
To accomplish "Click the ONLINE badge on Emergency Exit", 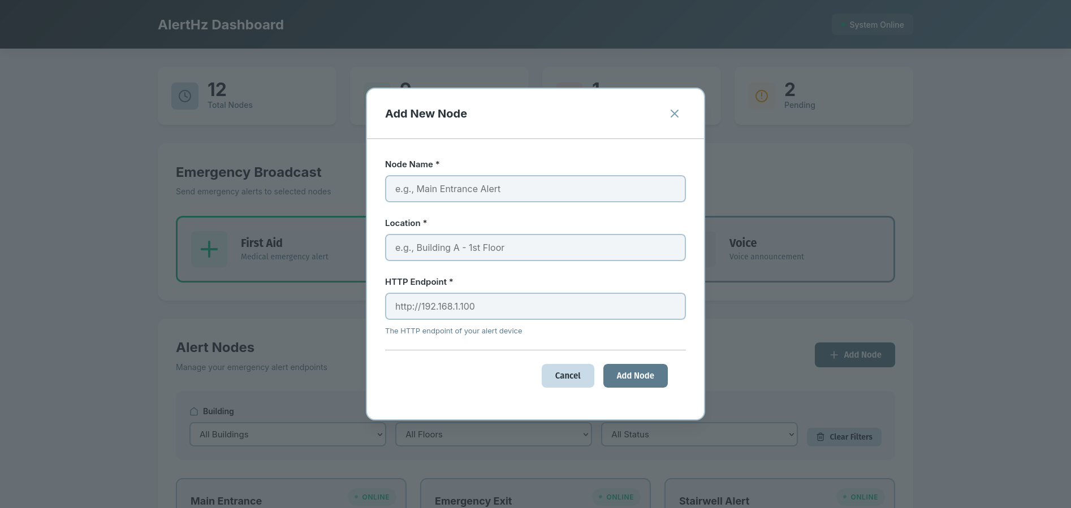I will (616, 497).
